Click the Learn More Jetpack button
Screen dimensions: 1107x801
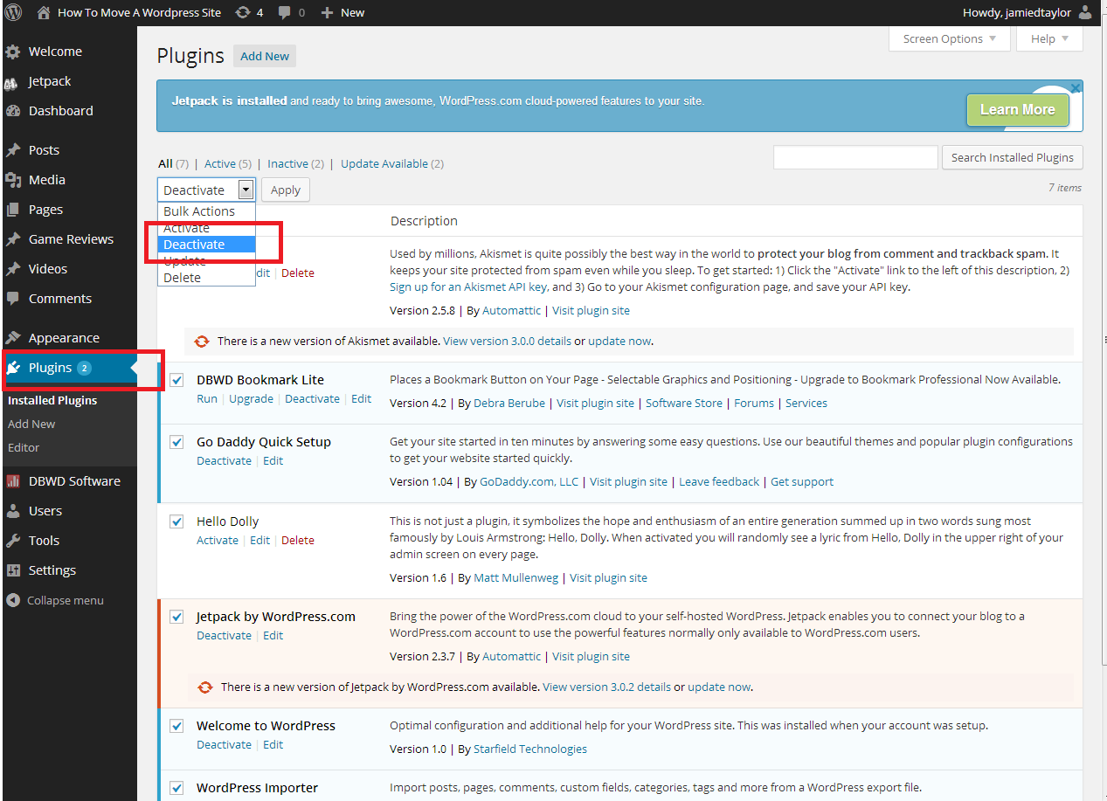tap(1018, 110)
